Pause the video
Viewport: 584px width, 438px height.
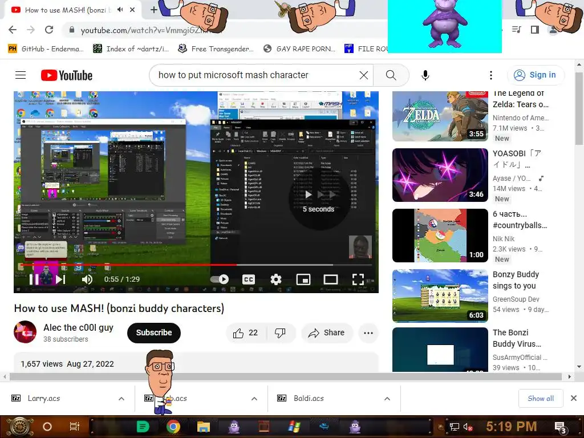point(34,279)
